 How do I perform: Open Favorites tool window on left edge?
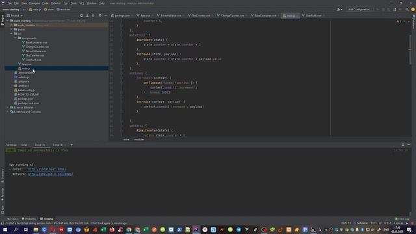(x=3, y=194)
